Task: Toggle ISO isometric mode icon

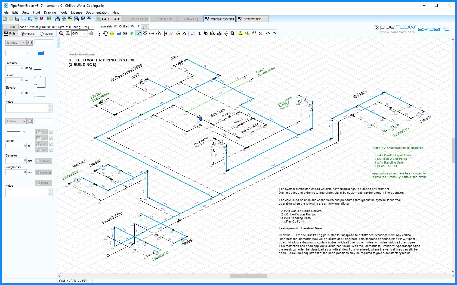Action: (x=57, y=19)
